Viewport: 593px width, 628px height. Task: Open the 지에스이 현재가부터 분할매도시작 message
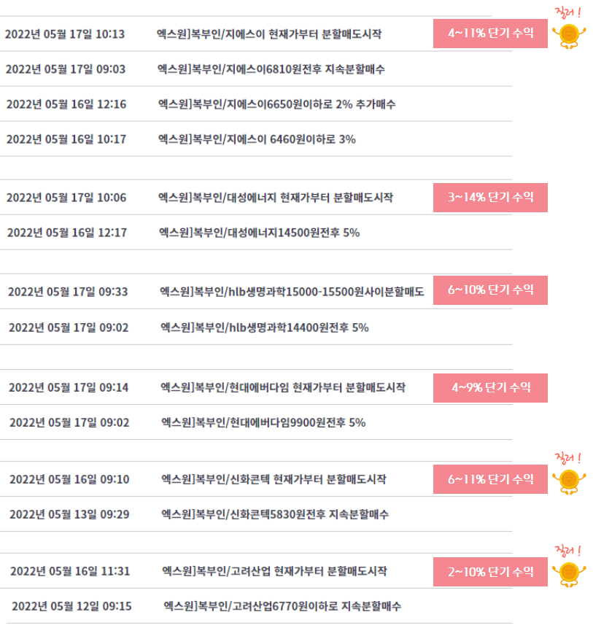click(x=269, y=34)
